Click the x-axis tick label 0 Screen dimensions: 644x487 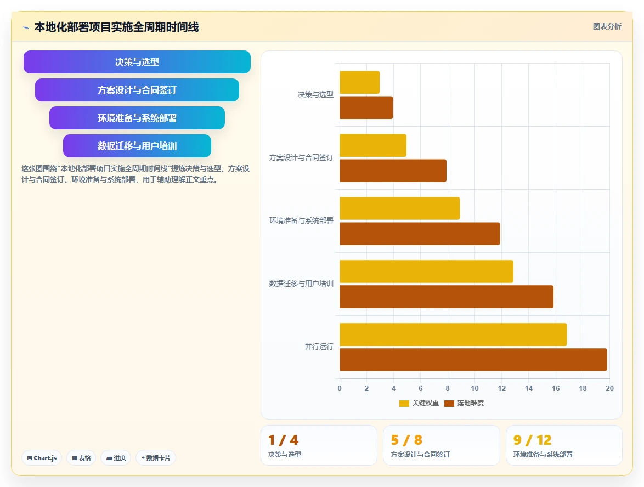[x=340, y=388]
